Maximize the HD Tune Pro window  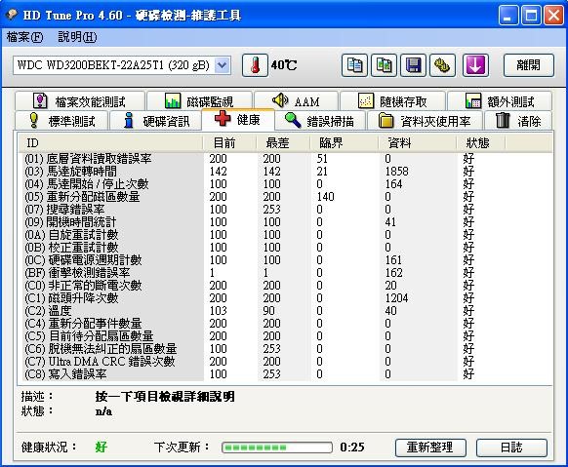tap(531, 16)
